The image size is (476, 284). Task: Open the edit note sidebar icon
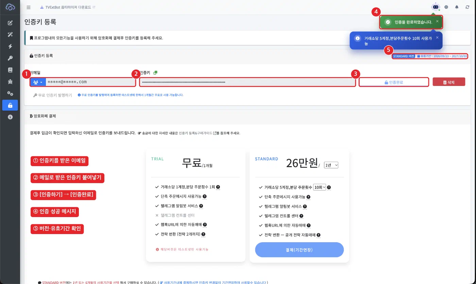click(x=10, y=23)
